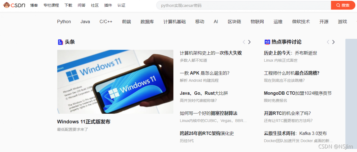Select the 运维 category tab

click(278, 22)
